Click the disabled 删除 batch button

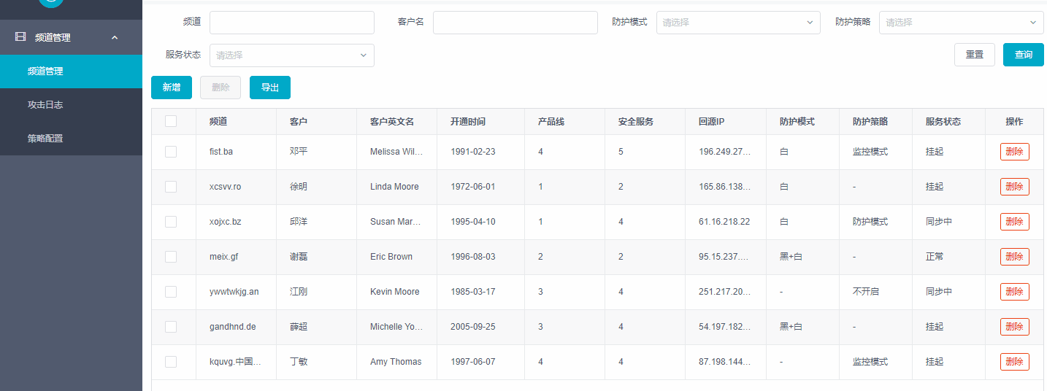pyautogui.click(x=220, y=88)
